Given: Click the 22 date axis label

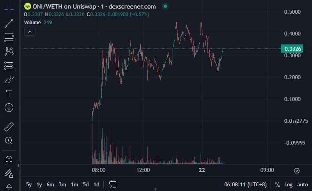Looking at the screenshot, I should click(202, 170).
